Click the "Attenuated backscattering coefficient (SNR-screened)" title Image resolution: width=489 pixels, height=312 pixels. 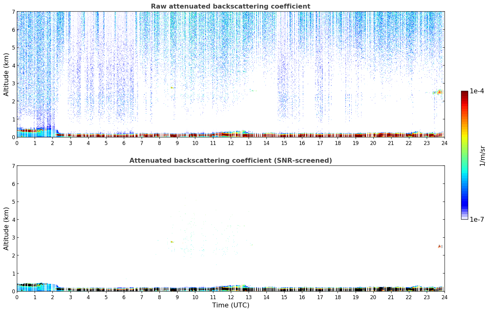[x=230, y=161]
